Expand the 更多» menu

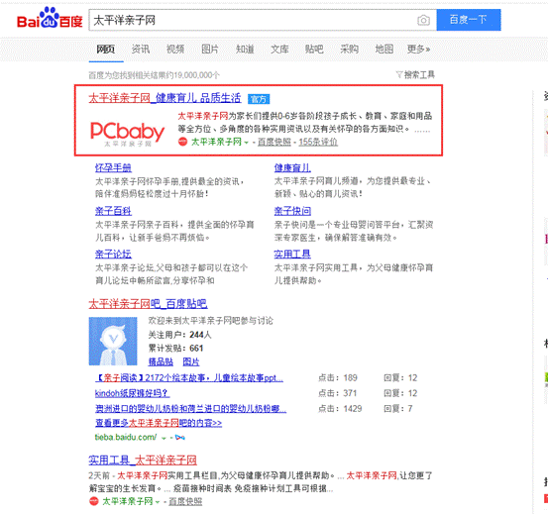418,50
